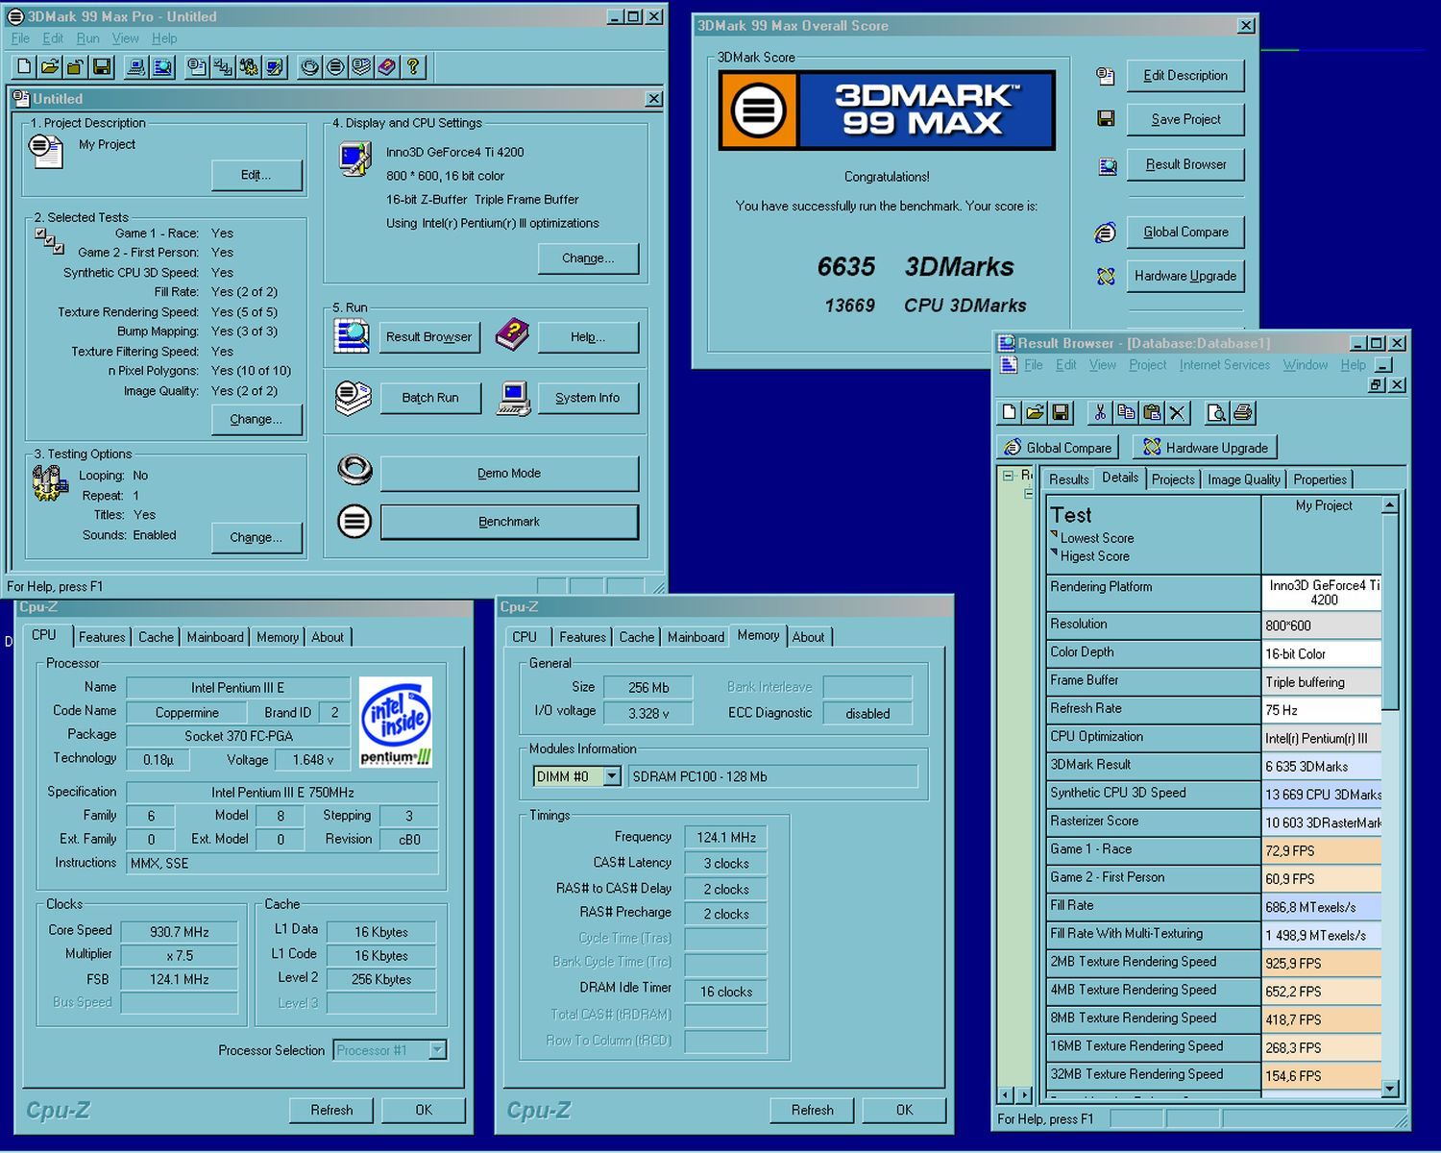Select Features tab in left Cpu-Z window
1441x1153 pixels.
click(102, 637)
